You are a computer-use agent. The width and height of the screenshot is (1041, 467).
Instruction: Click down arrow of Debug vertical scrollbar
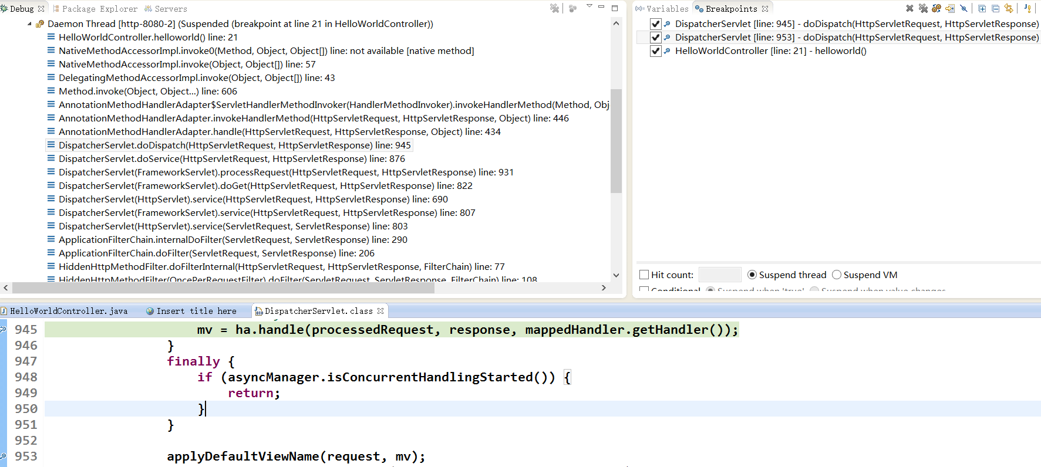click(x=616, y=275)
